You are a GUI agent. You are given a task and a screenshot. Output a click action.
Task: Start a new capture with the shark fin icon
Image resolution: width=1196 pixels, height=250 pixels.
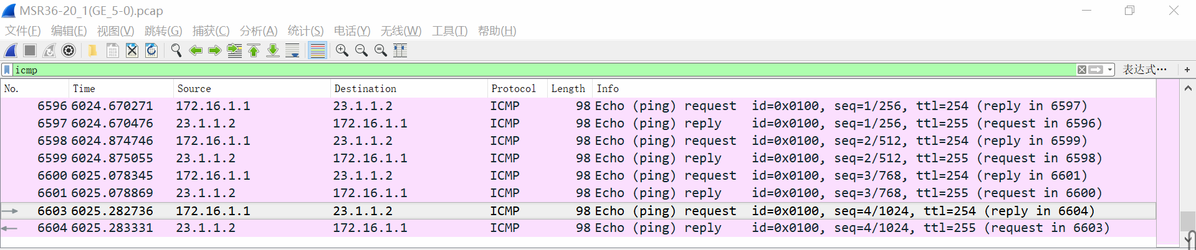[11, 50]
